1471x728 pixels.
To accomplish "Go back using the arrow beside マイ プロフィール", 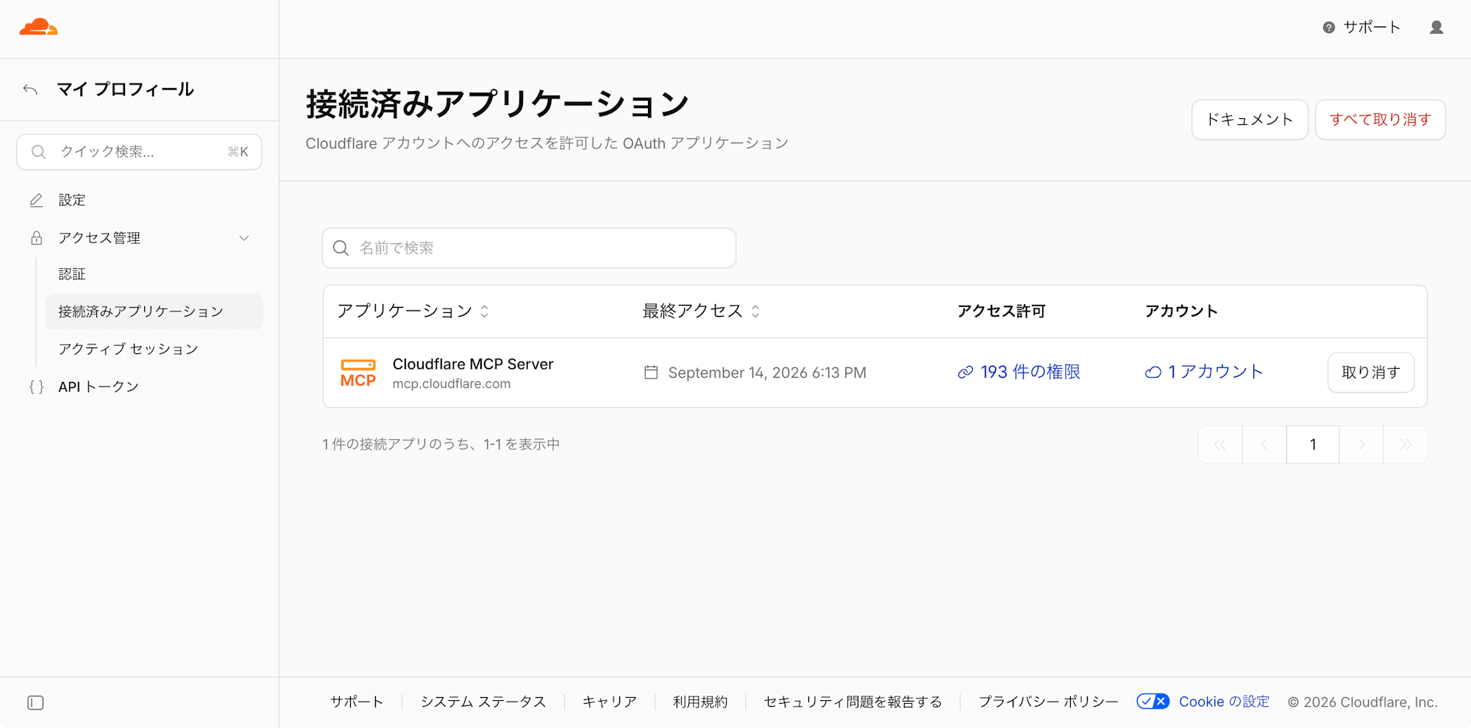I will tap(30, 90).
